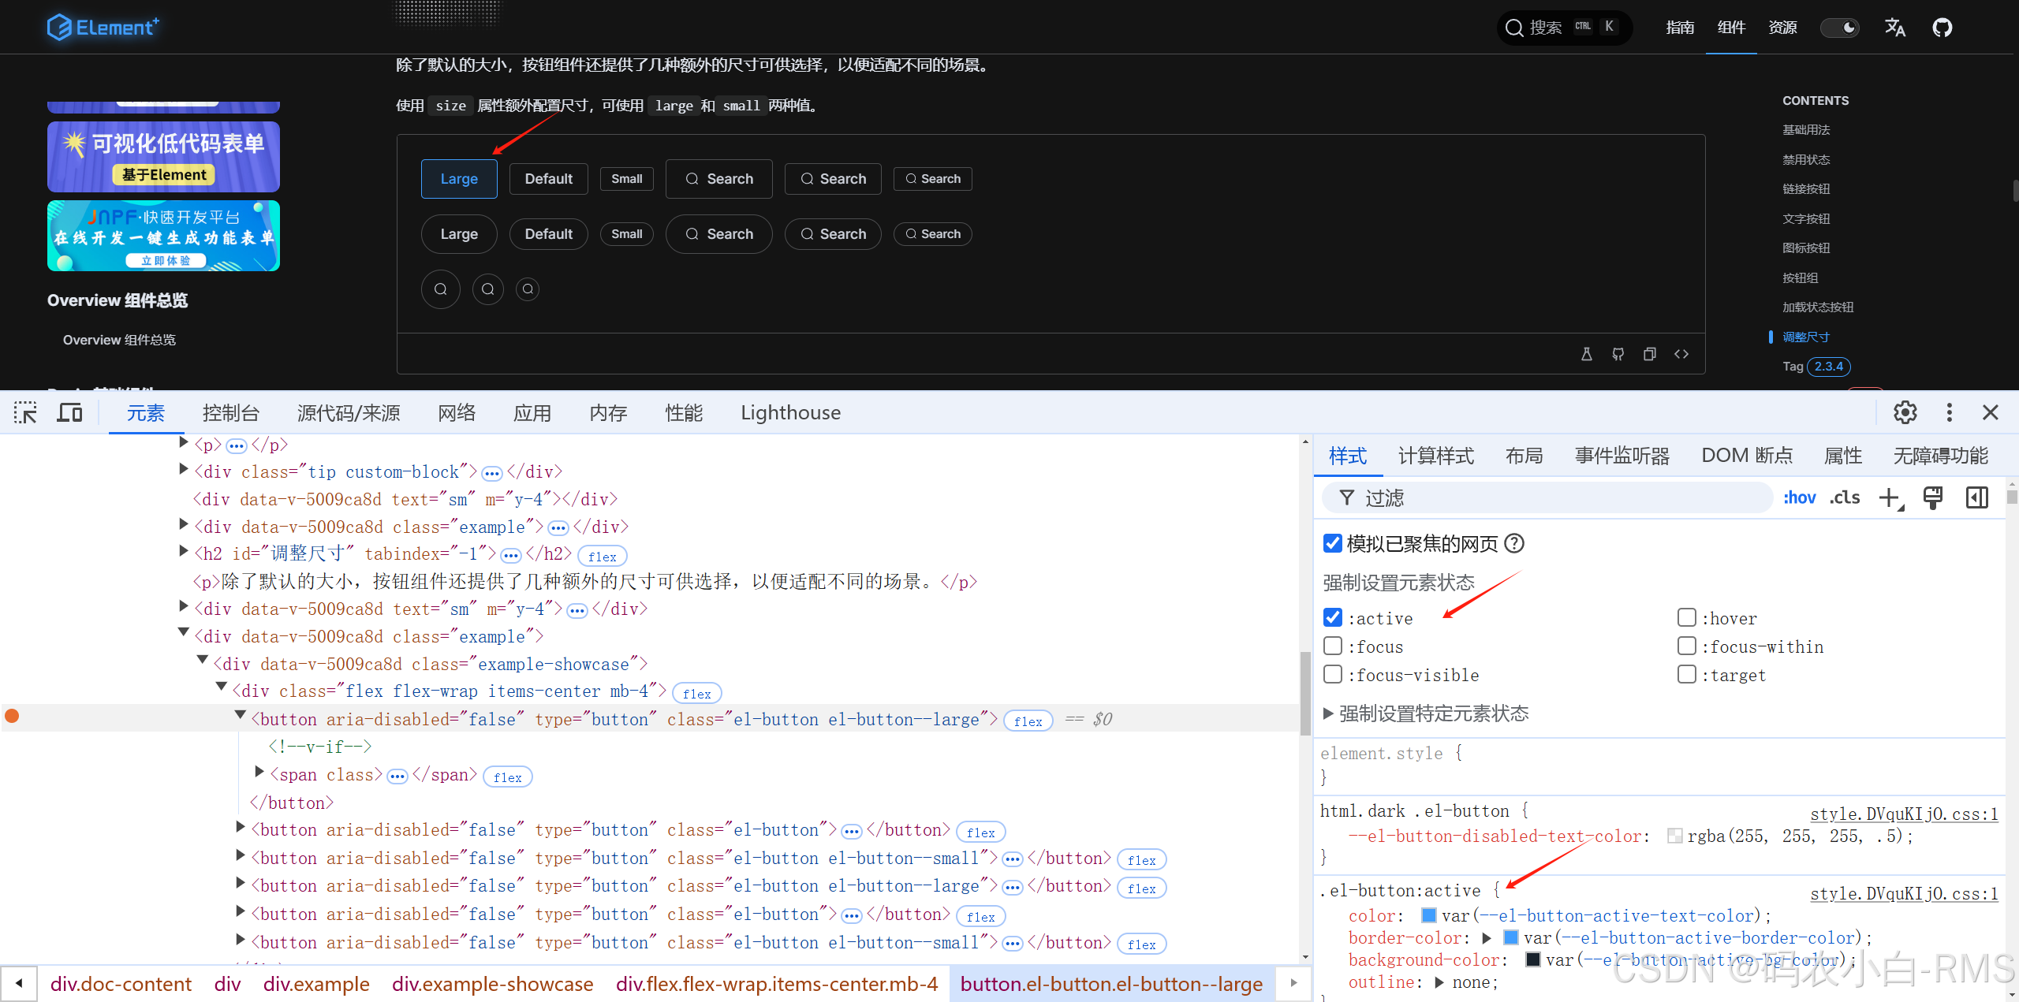The width and height of the screenshot is (2019, 1002).
Task: Click the view source code icon
Action: [x=1681, y=354]
